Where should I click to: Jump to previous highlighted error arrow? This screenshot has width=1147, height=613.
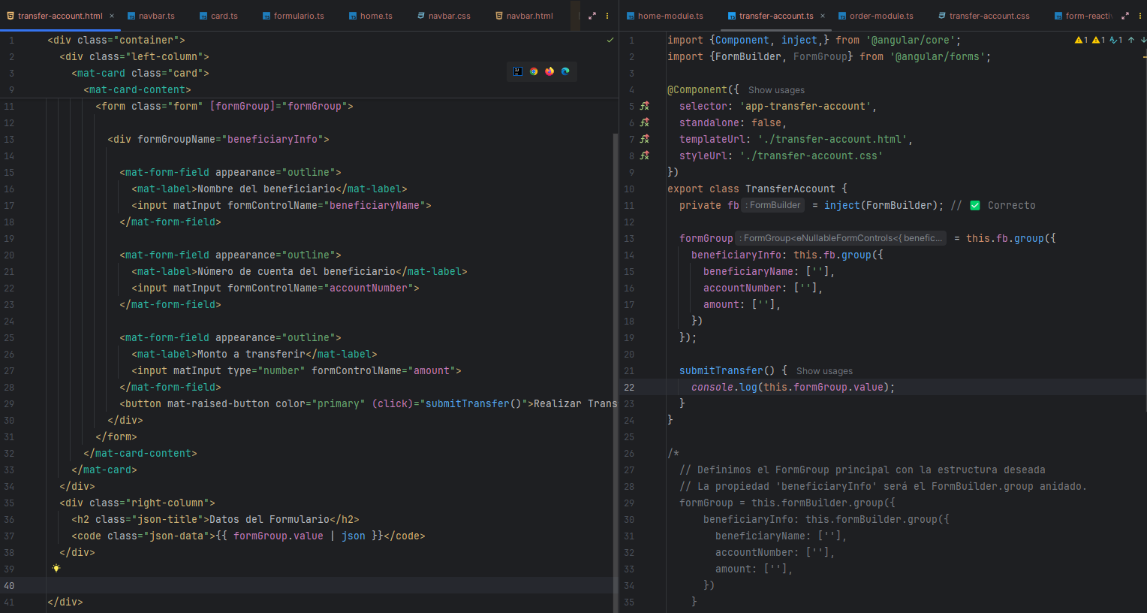[x=1131, y=40]
